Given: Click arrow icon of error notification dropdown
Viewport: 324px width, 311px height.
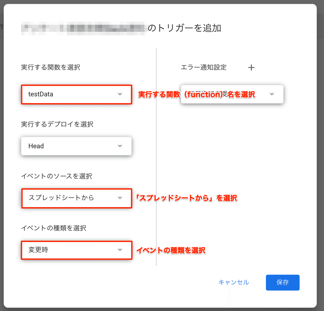Looking at the screenshot, I should coord(272,94).
